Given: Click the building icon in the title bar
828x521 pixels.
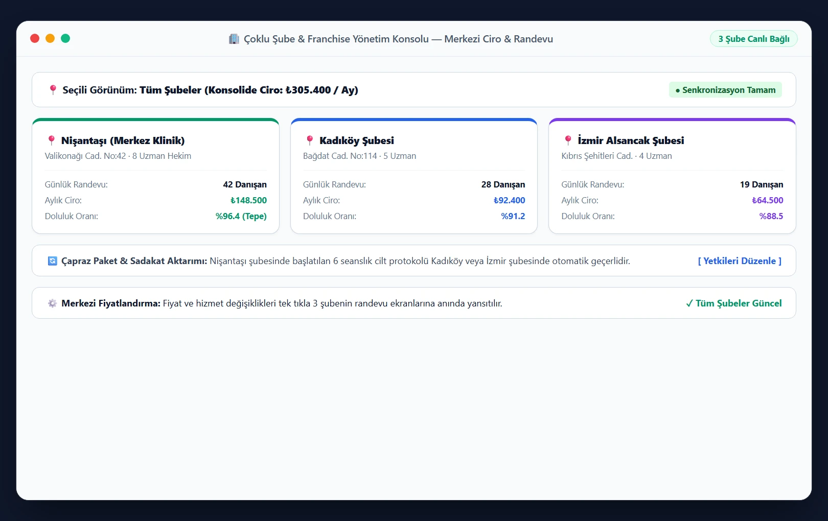Looking at the screenshot, I should (234, 39).
